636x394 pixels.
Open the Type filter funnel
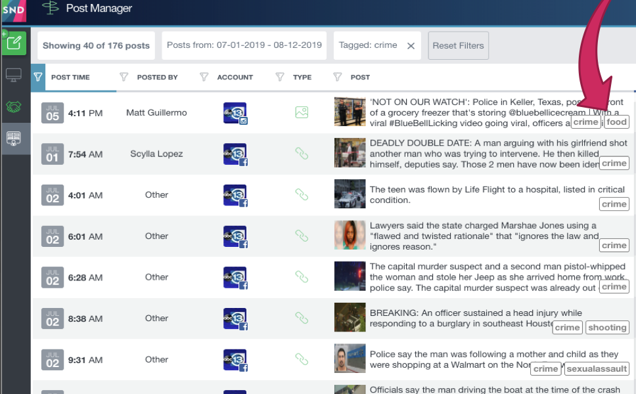279,77
